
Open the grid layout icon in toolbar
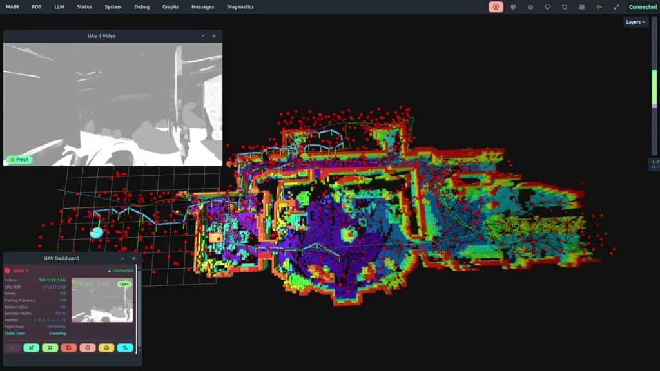581,7
